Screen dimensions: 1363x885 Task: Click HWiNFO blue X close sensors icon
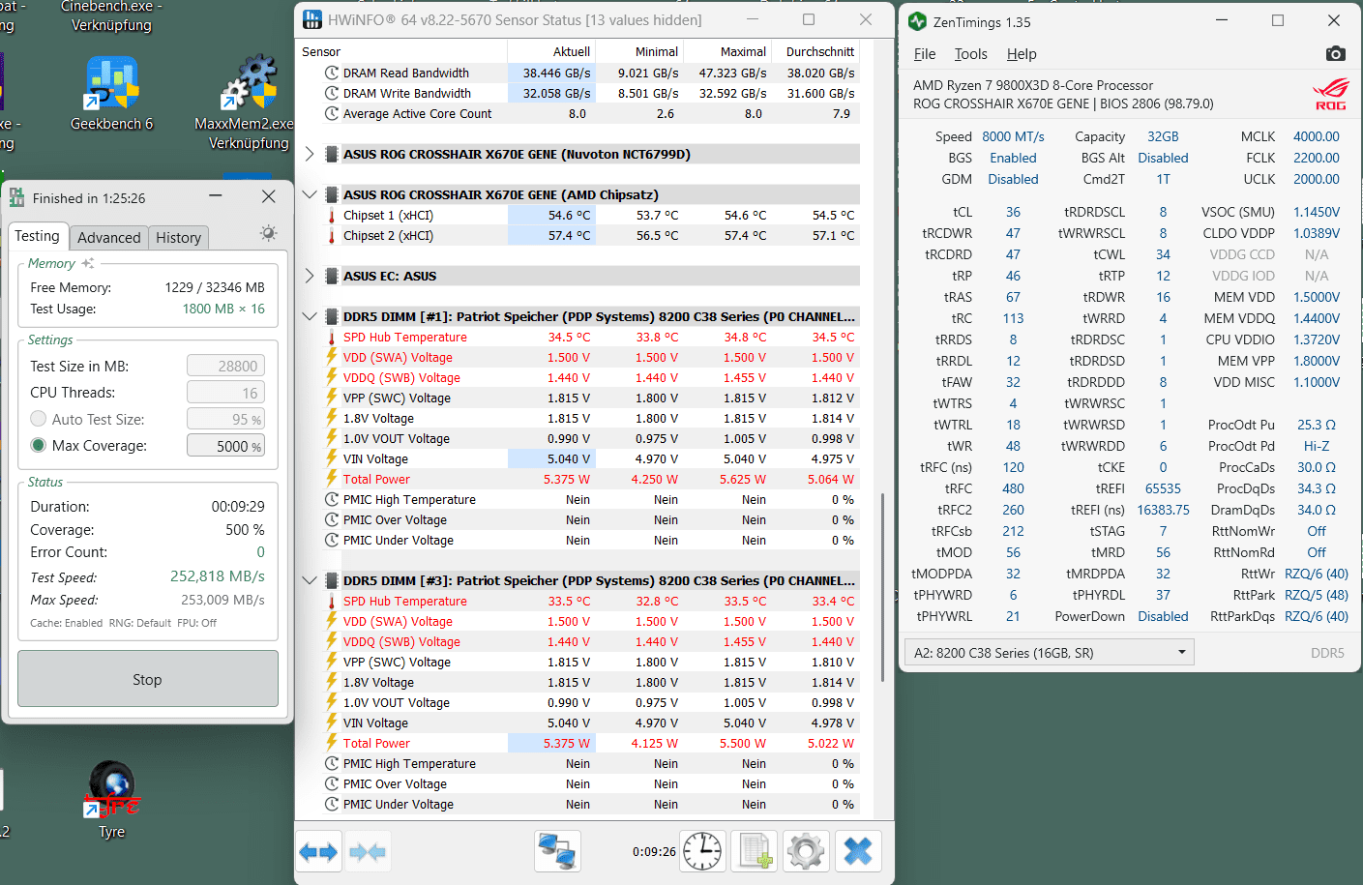pos(858,852)
